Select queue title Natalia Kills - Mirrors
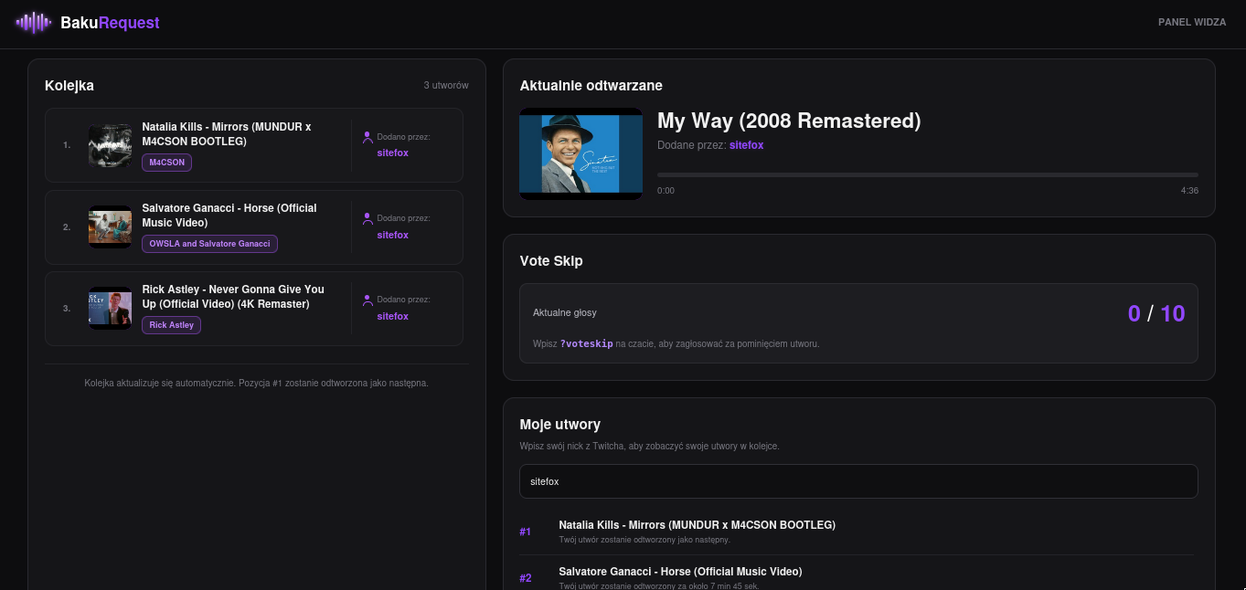This screenshot has height=590, width=1246. click(x=227, y=134)
